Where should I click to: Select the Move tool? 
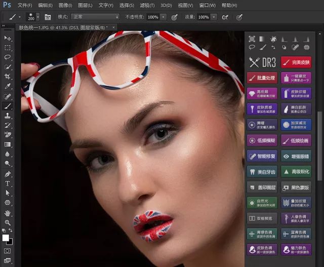8,38
